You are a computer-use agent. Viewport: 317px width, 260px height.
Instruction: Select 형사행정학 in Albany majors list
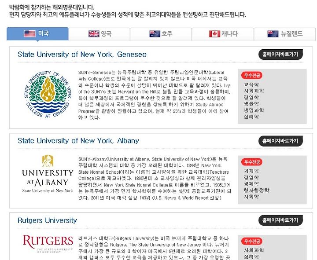point(257,190)
